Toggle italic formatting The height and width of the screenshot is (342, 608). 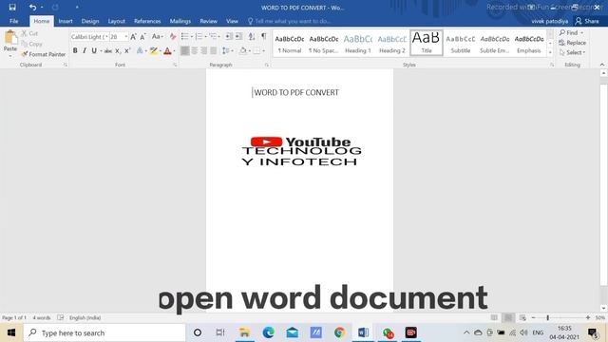(x=85, y=50)
